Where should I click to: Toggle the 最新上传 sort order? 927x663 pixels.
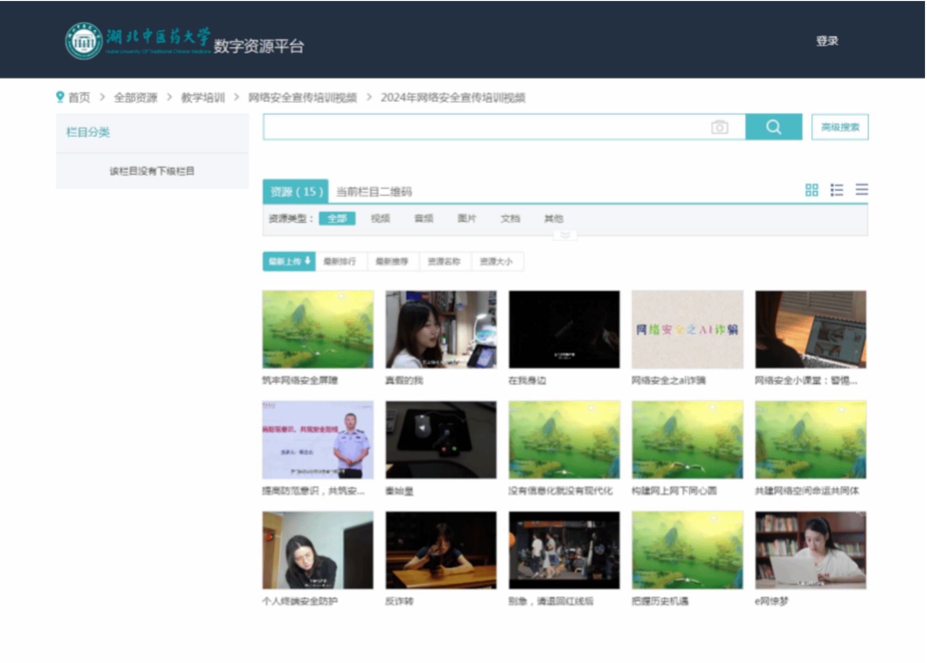pos(289,262)
